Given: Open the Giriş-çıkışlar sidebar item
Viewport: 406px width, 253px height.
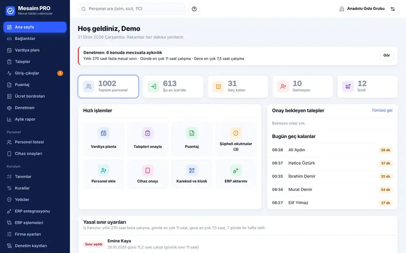Looking at the screenshot, I should [35, 73].
